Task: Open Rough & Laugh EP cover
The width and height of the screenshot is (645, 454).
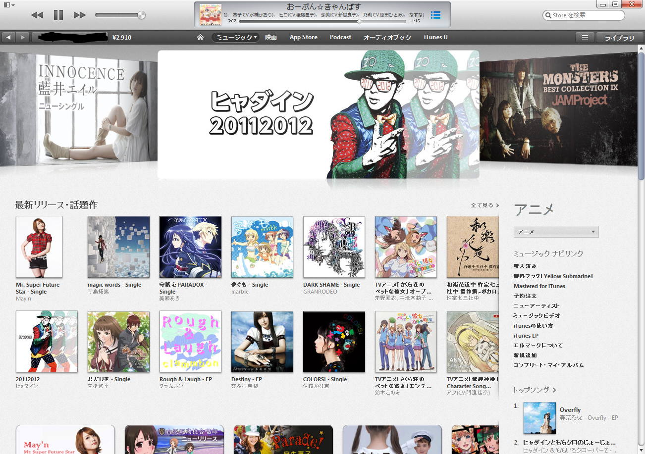Action: pyautogui.click(x=190, y=342)
